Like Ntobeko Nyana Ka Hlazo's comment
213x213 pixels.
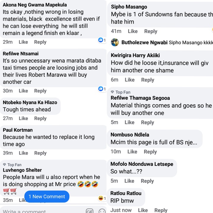pos(23,118)
